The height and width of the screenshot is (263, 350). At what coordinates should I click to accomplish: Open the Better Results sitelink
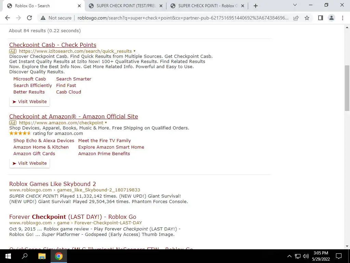(x=29, y=92)
